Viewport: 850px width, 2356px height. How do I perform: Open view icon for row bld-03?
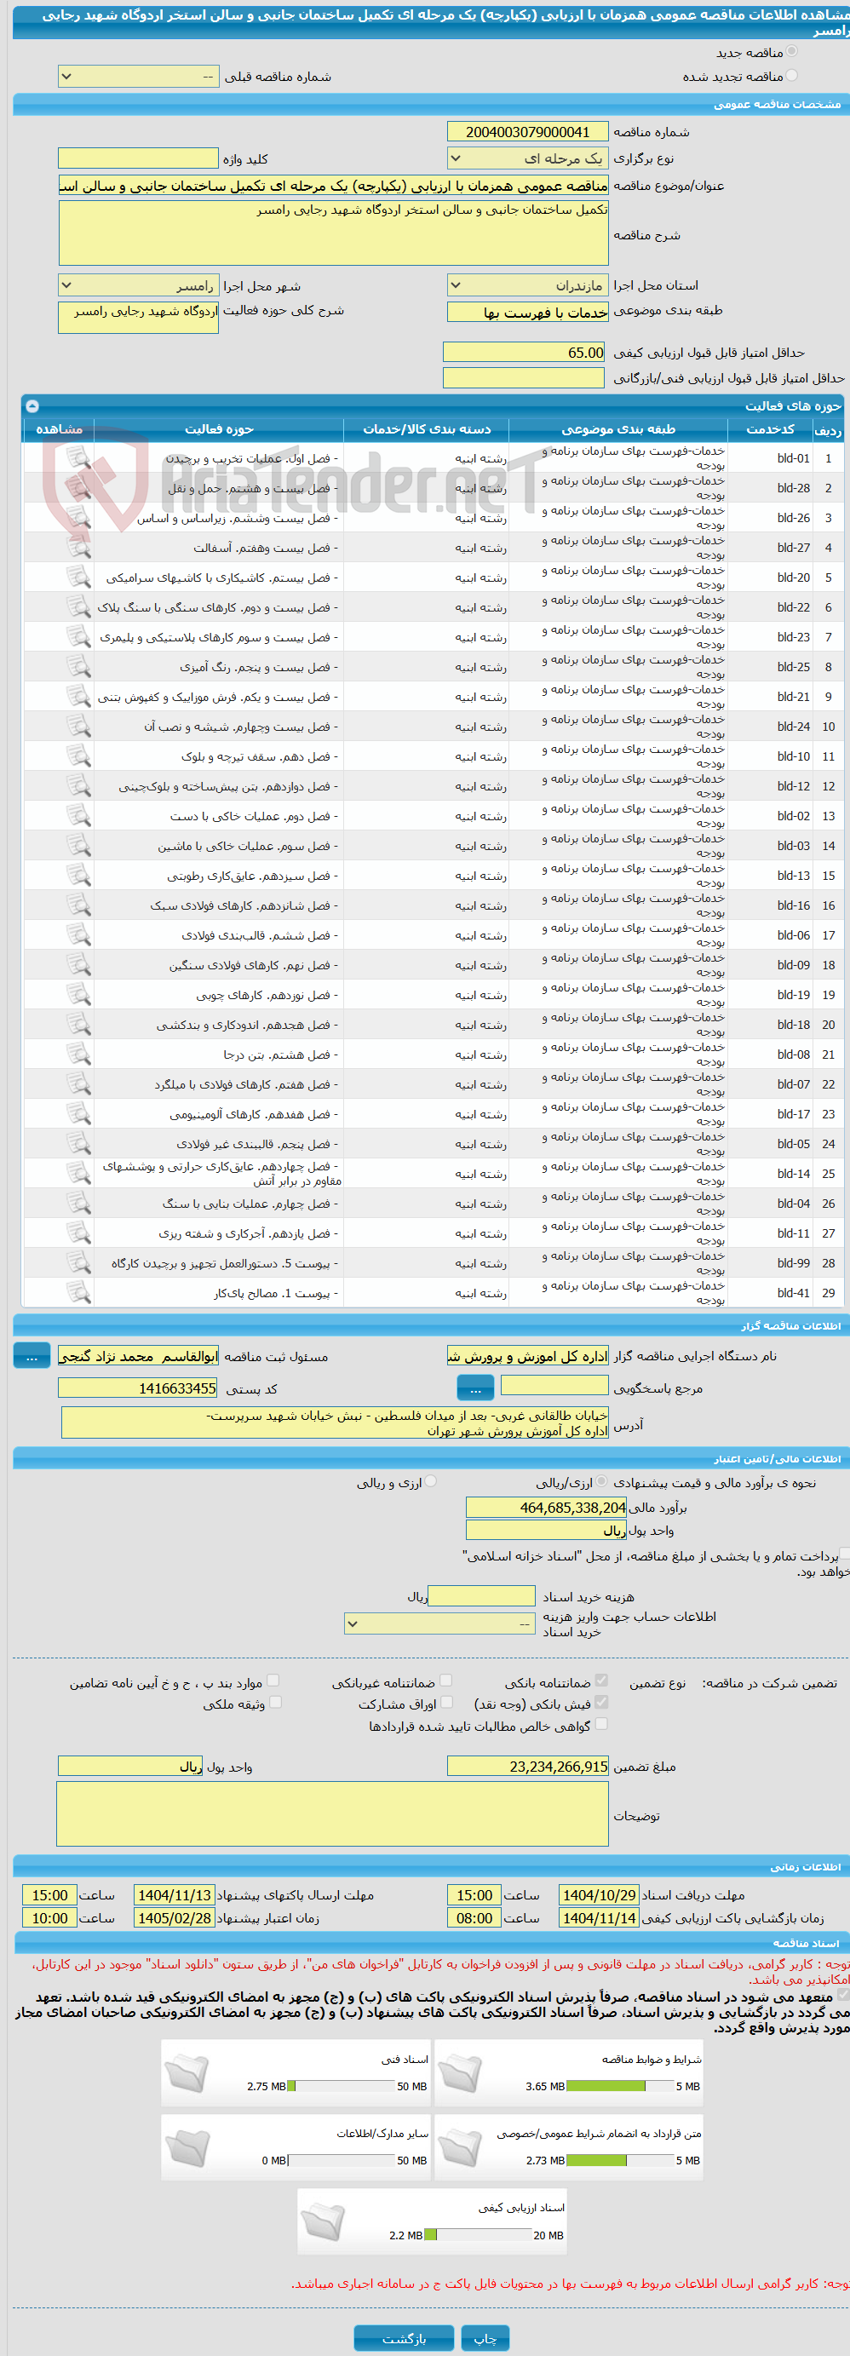coord(78,846)
